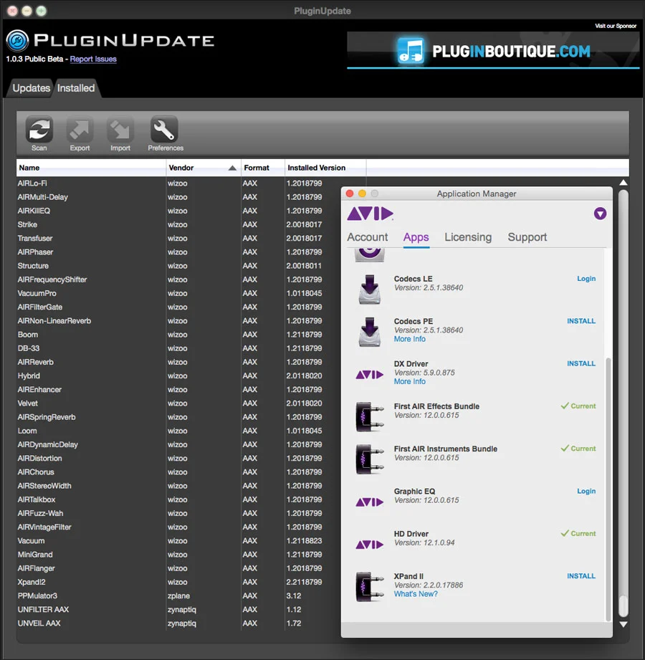Image resolution: width=645 pixels, height=660 pixels.
Task: Open the Support tab
Action: [x=527, y=237]
